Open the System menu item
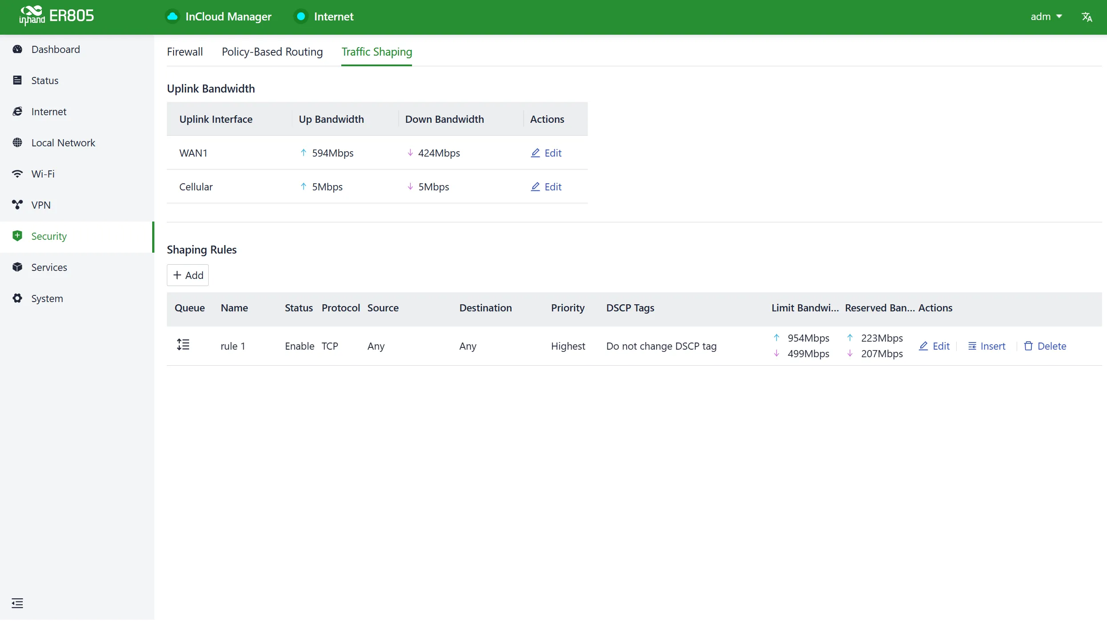The width and height of the screenshot is (1107, 621). (x=77, y=298)
